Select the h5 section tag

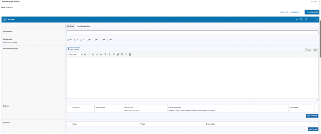(108, 40)
